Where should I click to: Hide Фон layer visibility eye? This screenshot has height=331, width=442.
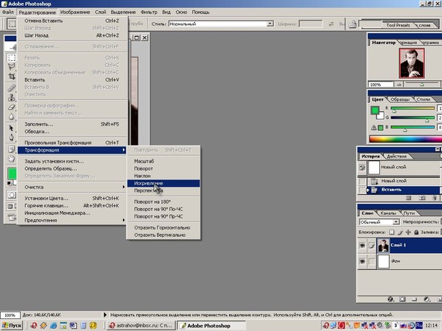coord(362,261)
